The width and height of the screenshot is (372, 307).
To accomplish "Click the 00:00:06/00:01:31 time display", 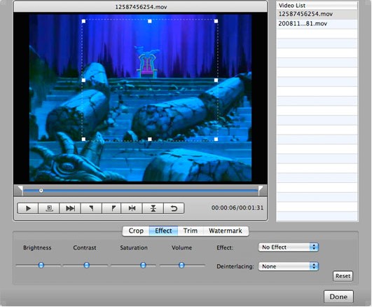I will tap(237, 208).
